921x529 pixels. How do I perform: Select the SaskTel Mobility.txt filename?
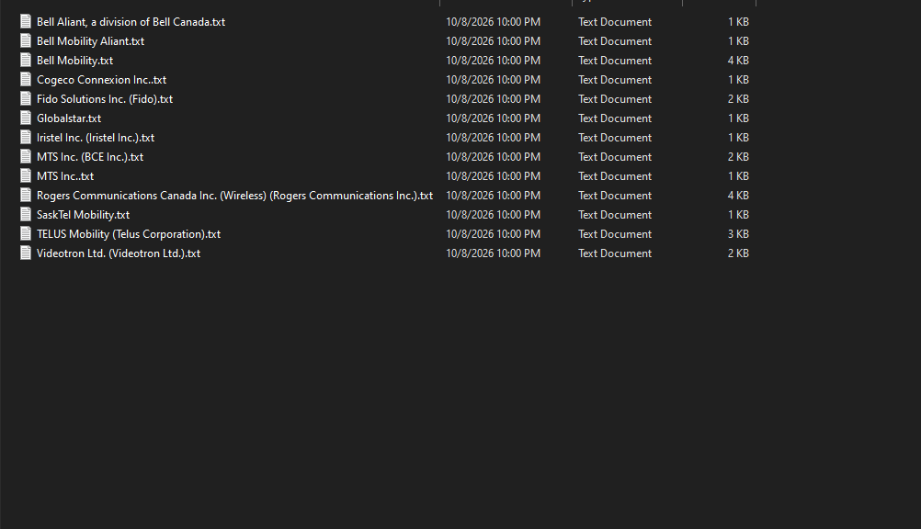(x=83, y=215)
